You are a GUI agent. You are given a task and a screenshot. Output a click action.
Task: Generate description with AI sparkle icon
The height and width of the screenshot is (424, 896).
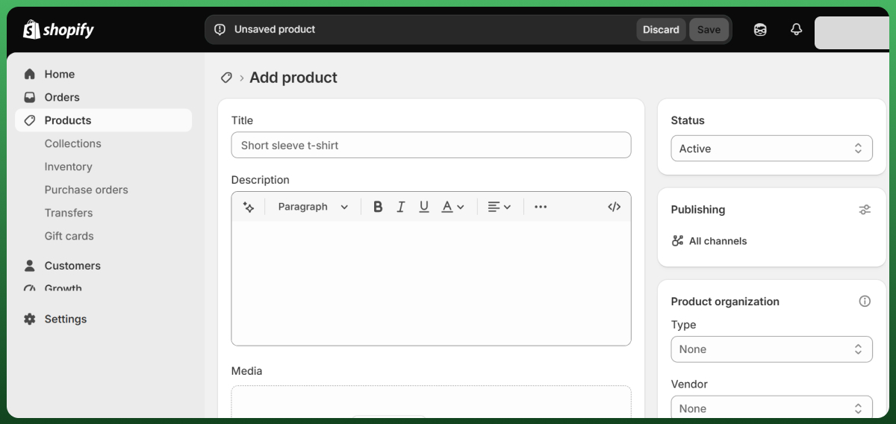pos(249,207)
